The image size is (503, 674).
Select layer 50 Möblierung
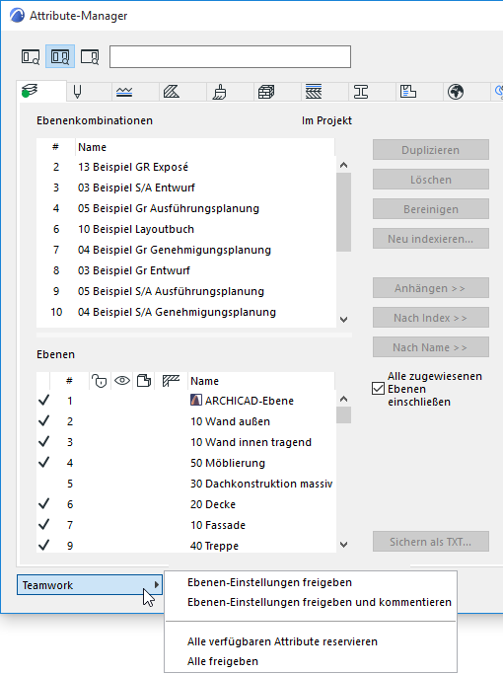click(185, 463)
